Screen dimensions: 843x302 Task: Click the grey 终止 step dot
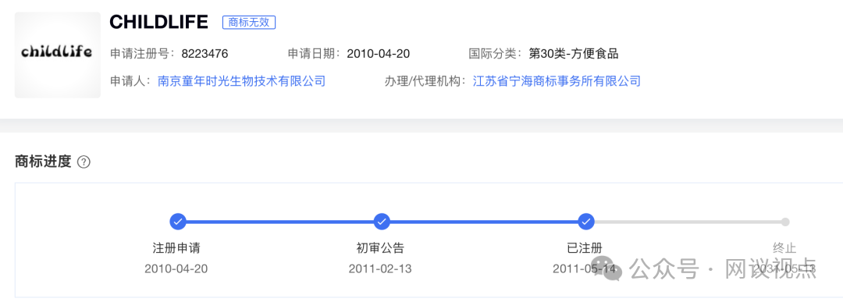coord(785,222)
